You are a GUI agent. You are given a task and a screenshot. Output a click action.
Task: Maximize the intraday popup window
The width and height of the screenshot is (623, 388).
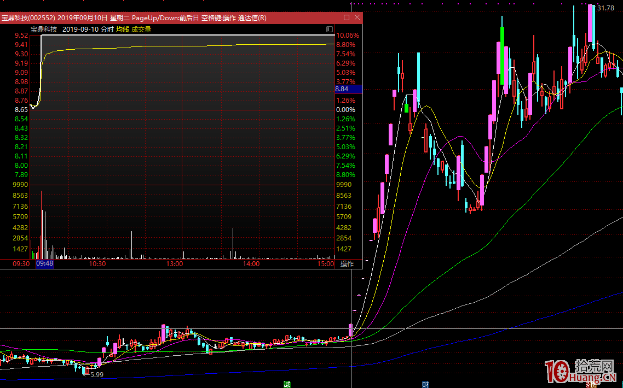tap(346, 17)
